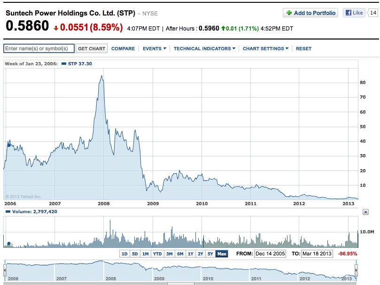The image size is (380, 285).
Task: Expand the Technical Indicators menu
Action: (204, 48)
